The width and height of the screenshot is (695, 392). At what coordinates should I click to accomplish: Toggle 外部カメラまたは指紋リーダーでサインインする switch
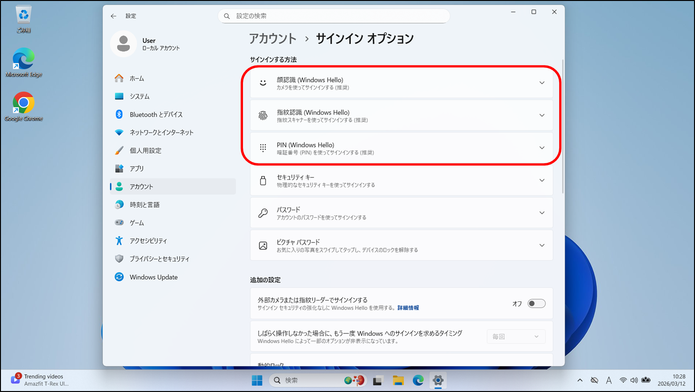[x=536, y=303]
